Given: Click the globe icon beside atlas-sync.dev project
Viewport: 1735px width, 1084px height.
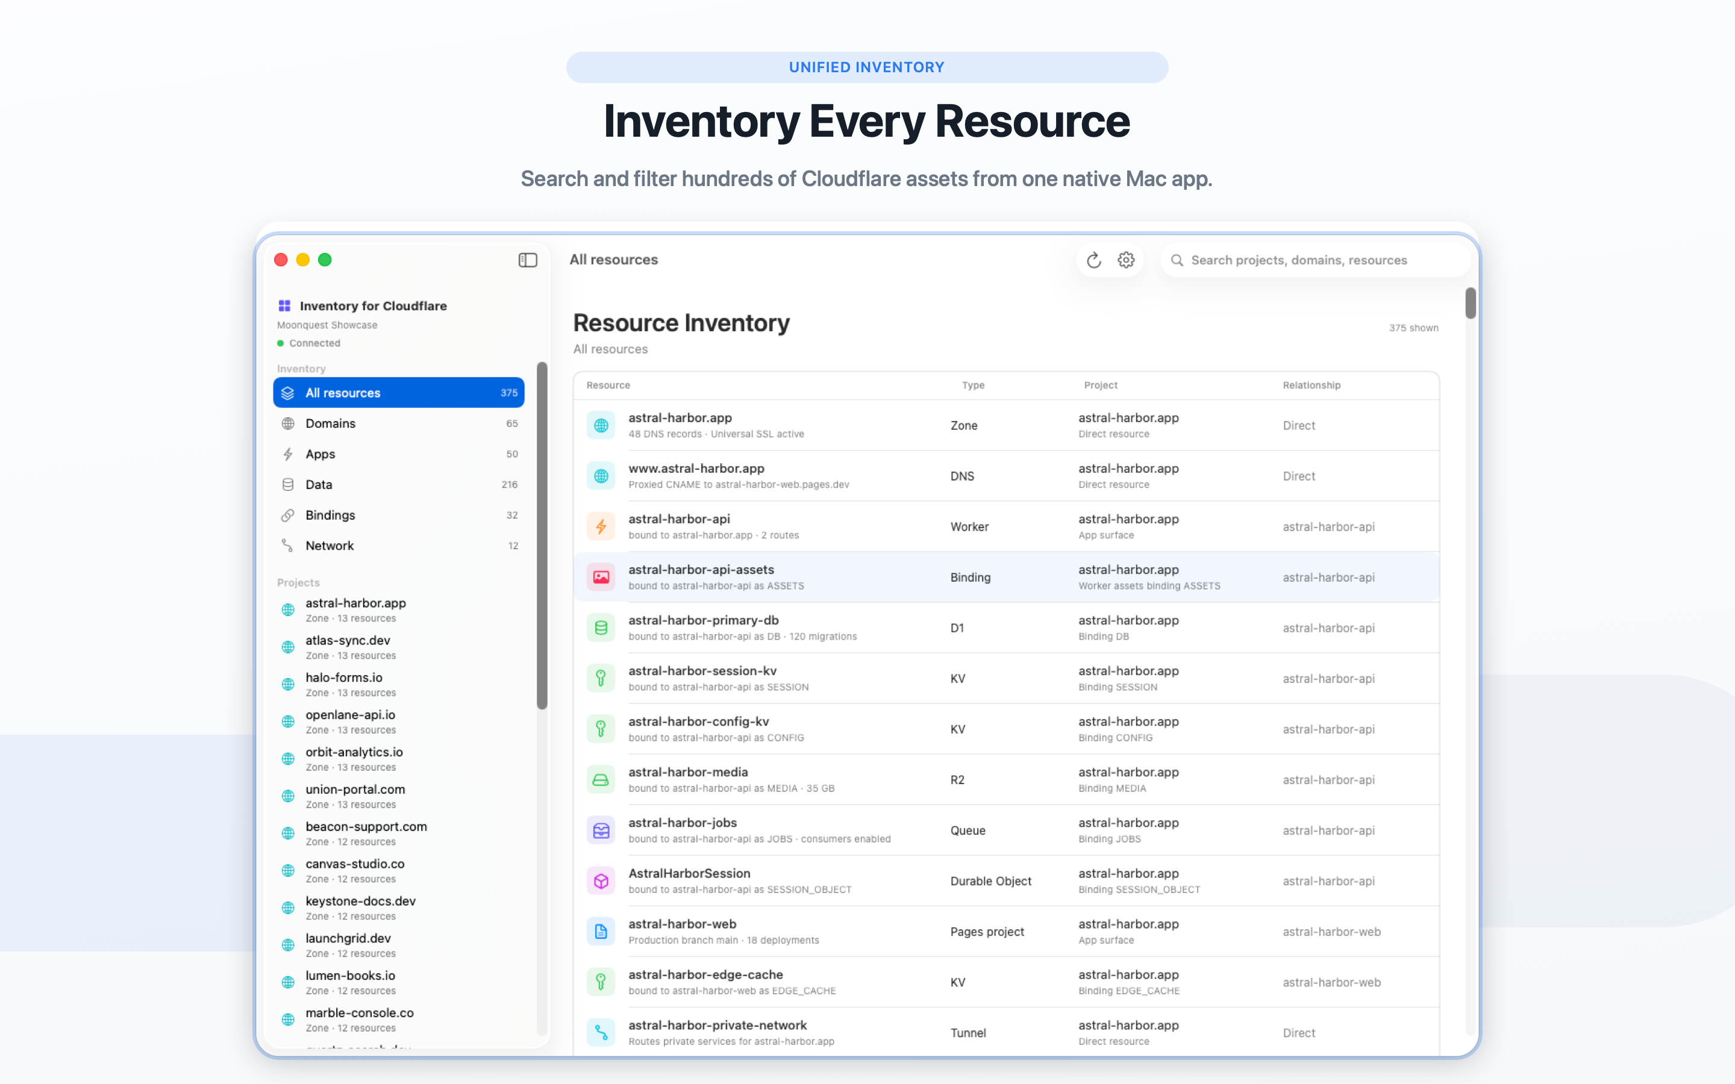Looking at the screenshot, I should tap(287, 647).
